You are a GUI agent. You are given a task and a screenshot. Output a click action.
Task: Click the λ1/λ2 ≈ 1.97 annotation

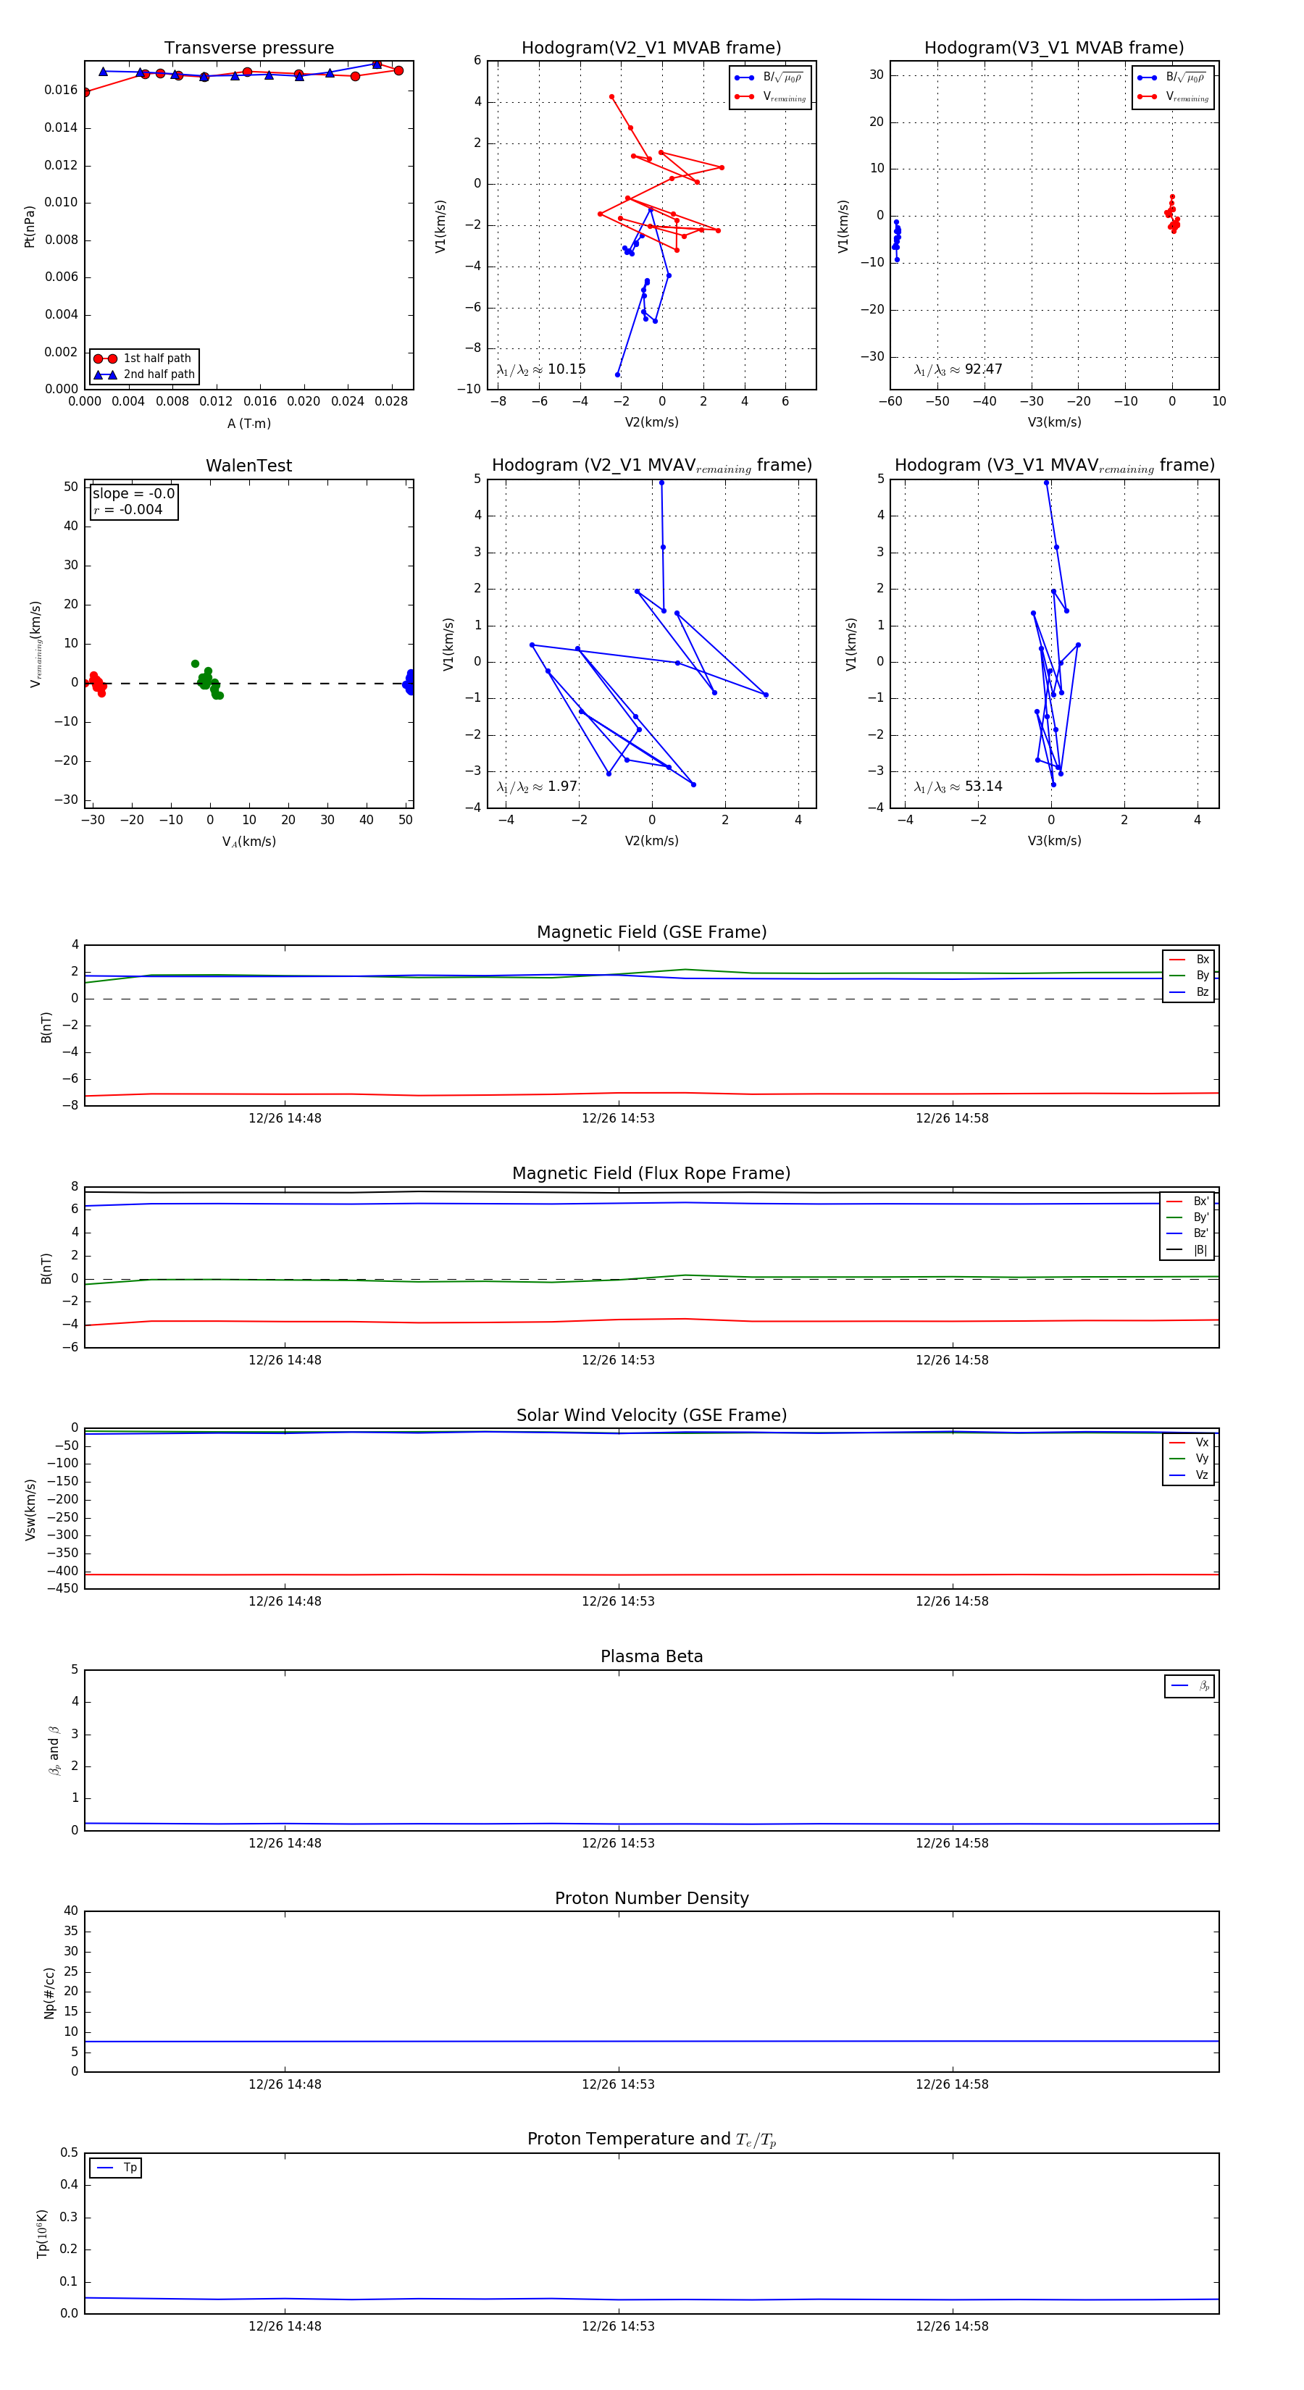coord(538,787)
